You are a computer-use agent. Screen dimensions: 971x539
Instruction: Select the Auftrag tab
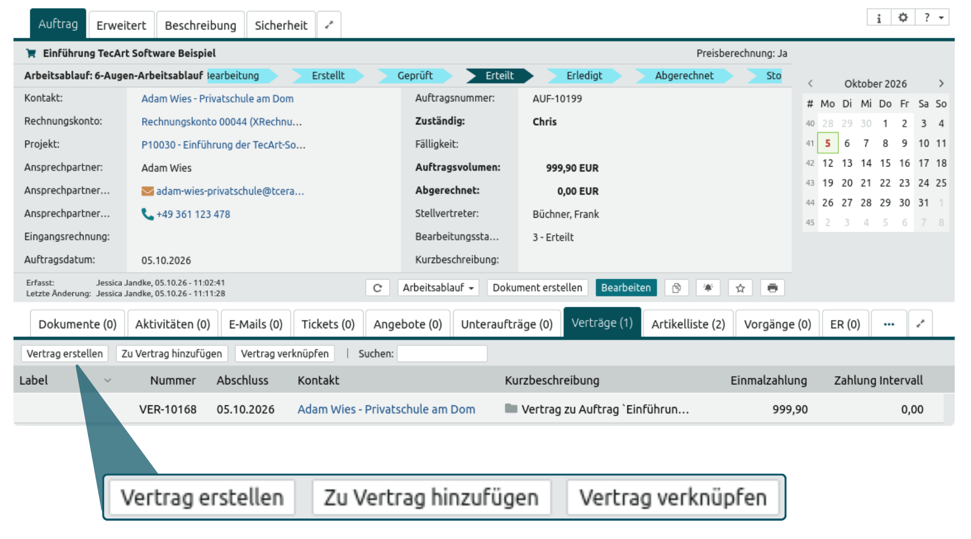[58, 24]
